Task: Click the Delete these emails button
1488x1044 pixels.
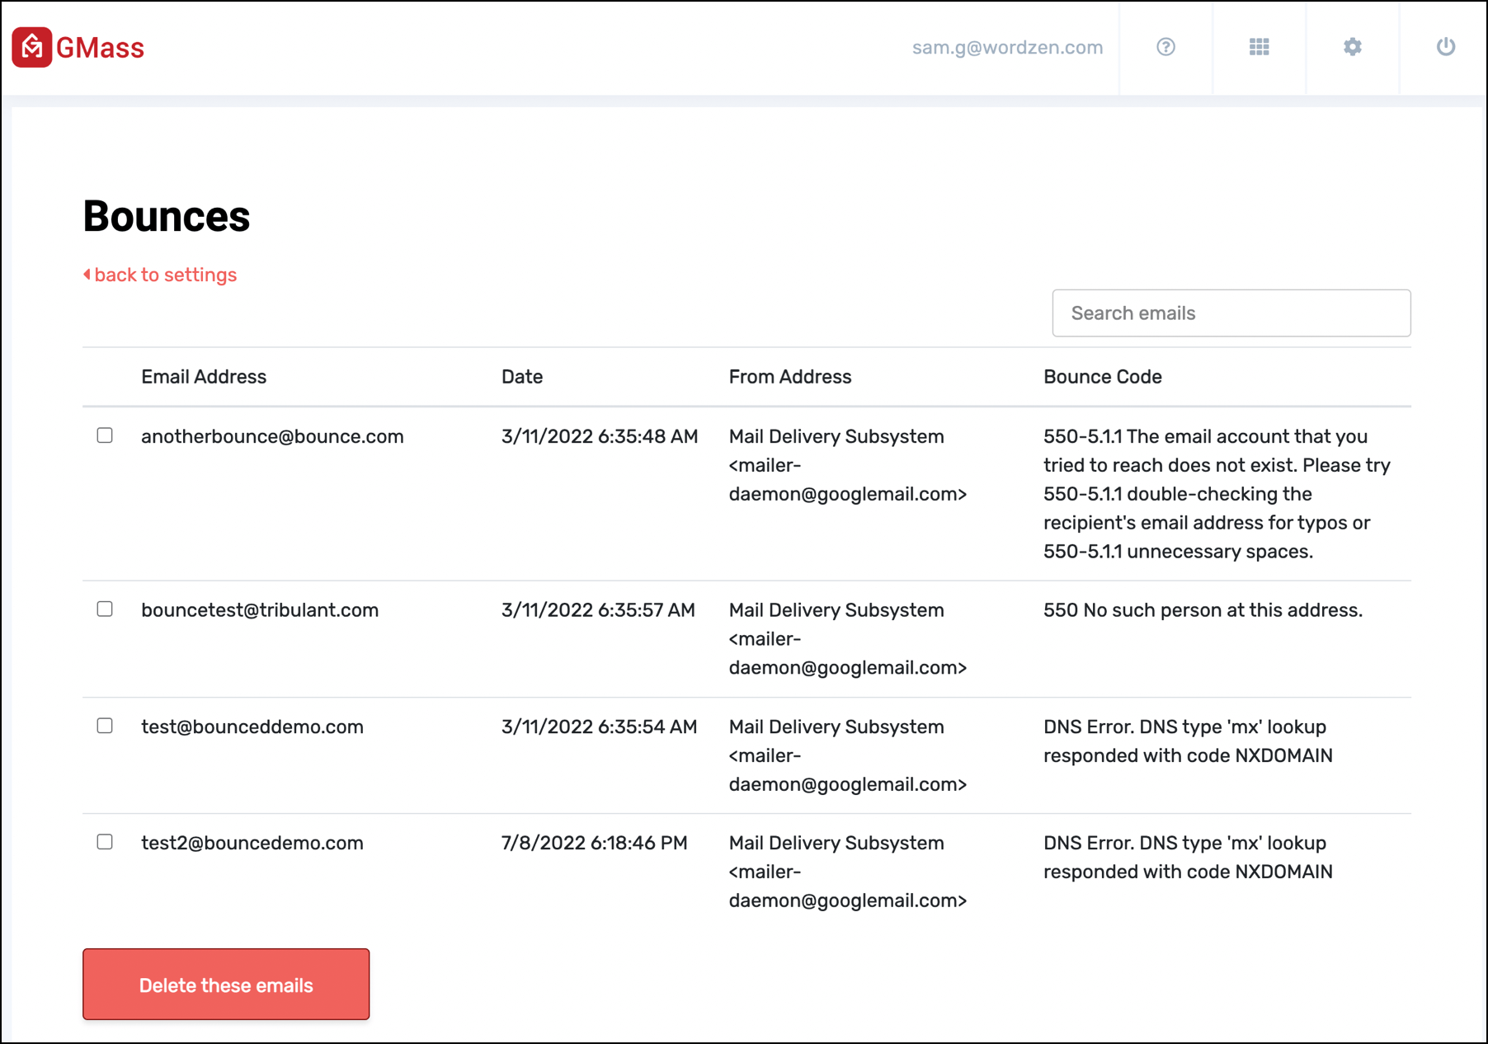Action: pos(226,985)
